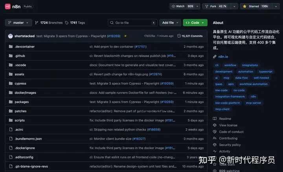Open the .editorconfig file

tap(24, 157)
